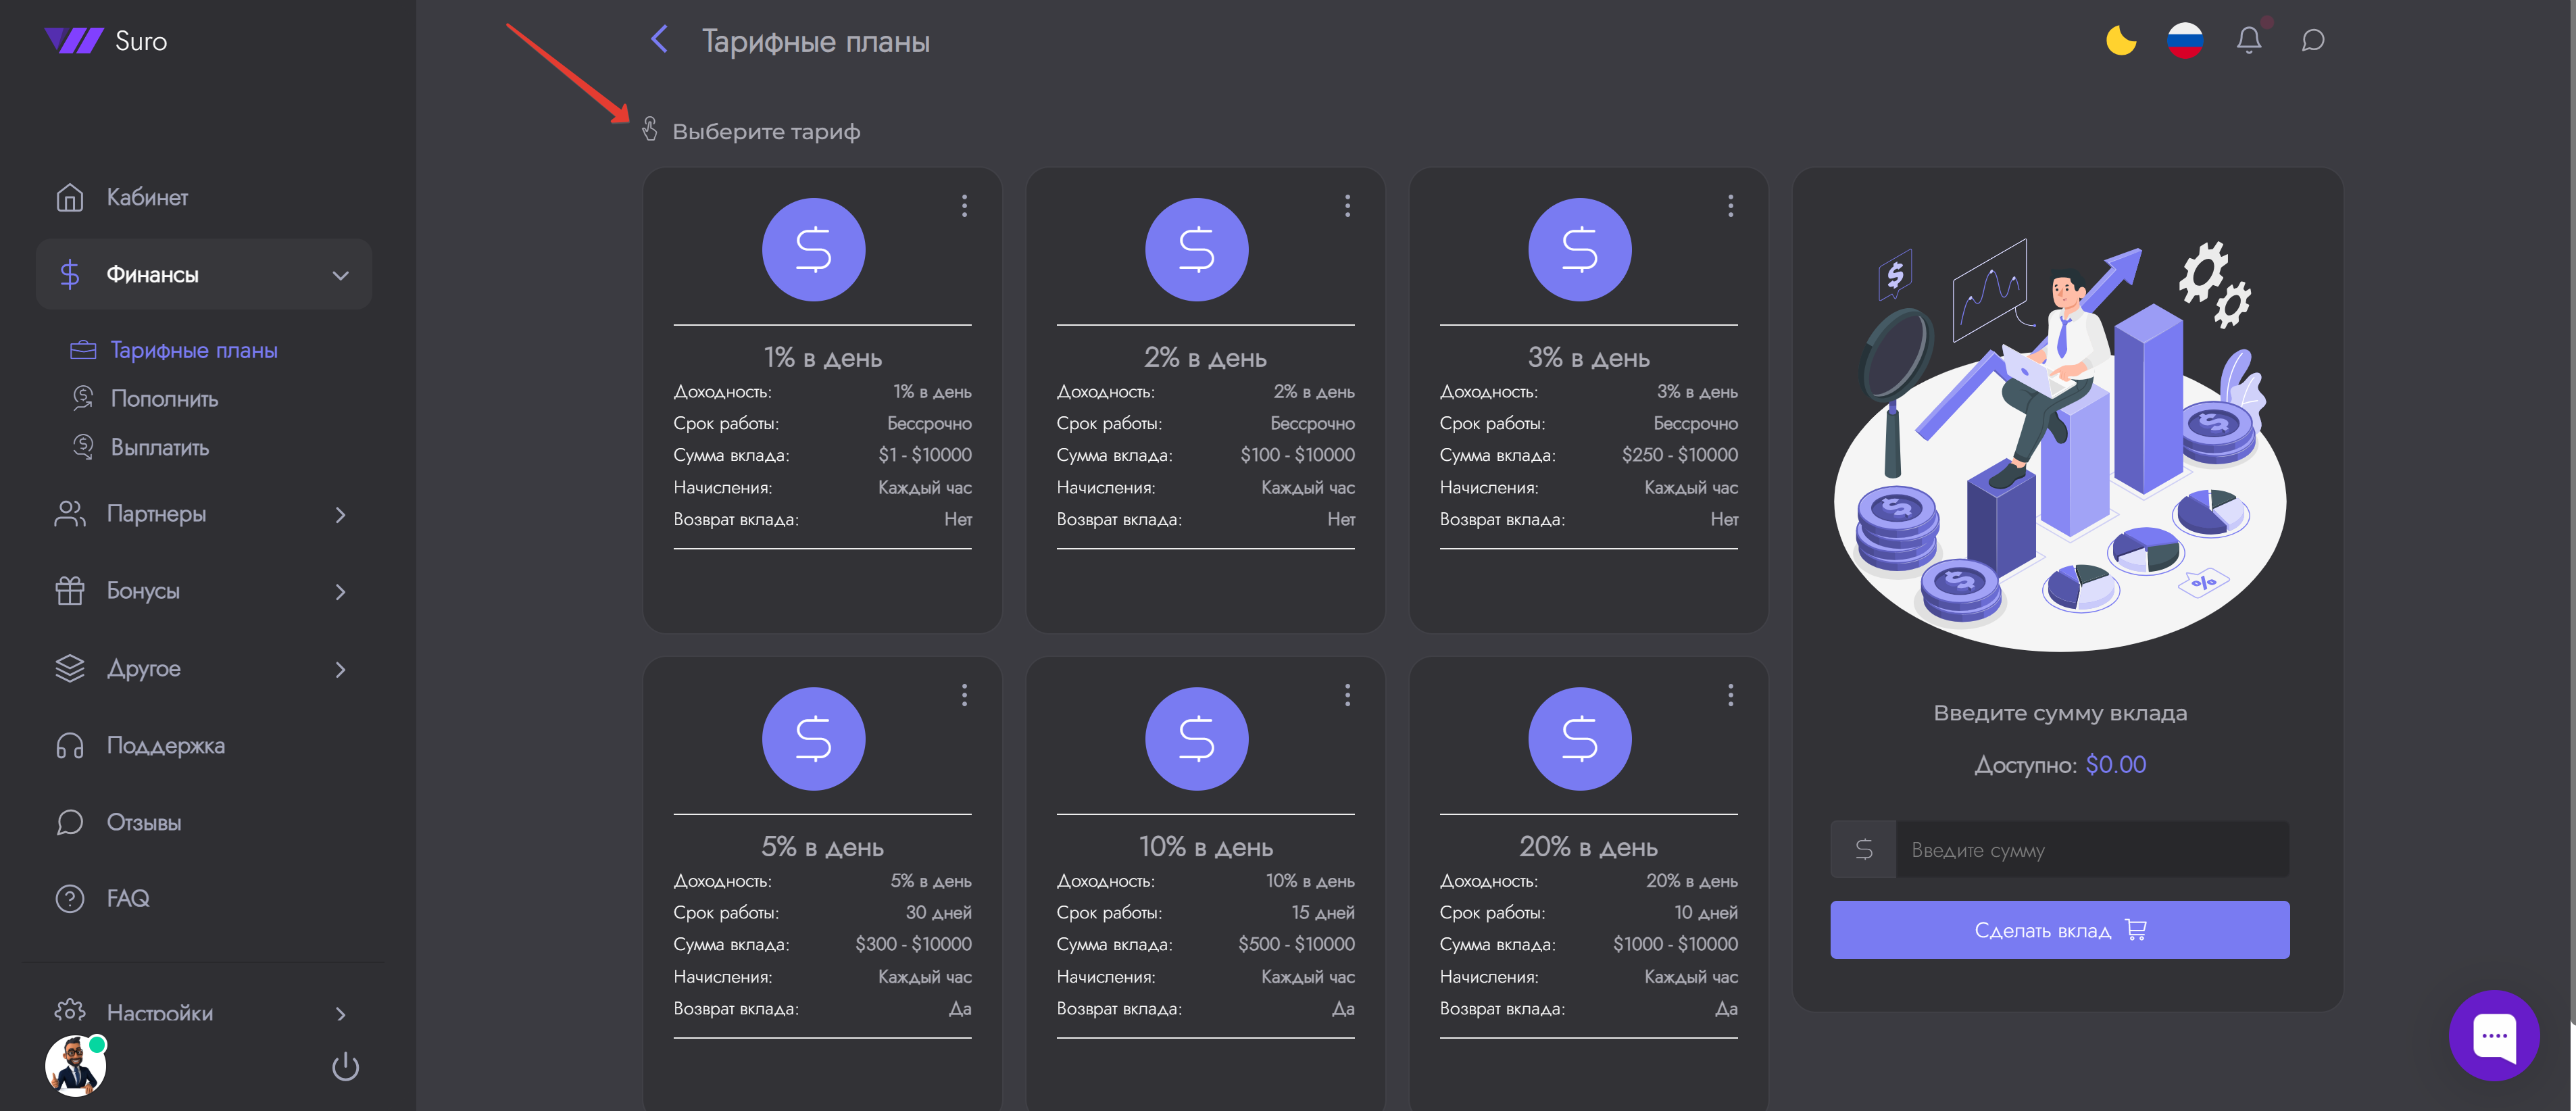
Task: Click the user avatar in the sidebar
Action: pos(75,1065)
